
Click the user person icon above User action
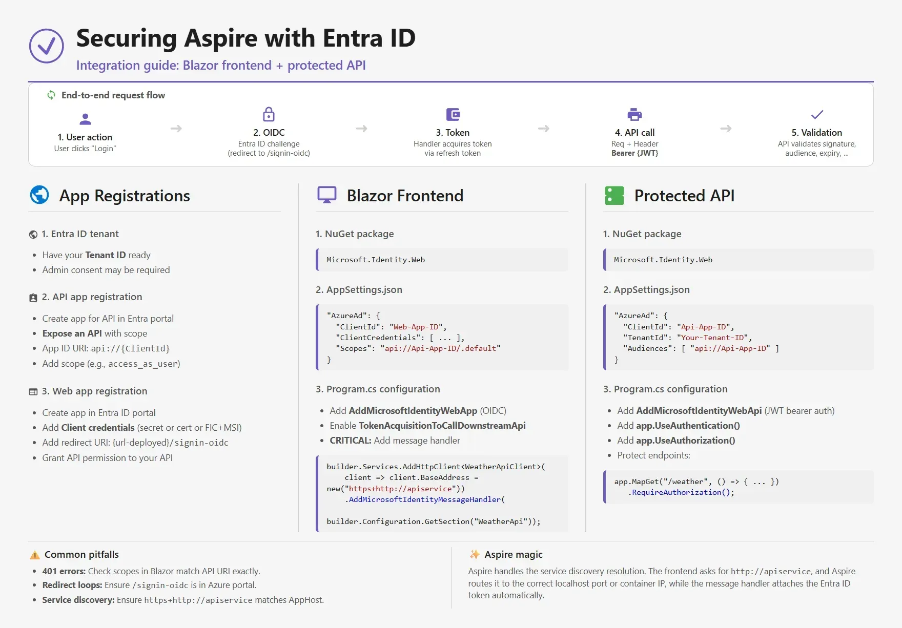pos(85,119)
